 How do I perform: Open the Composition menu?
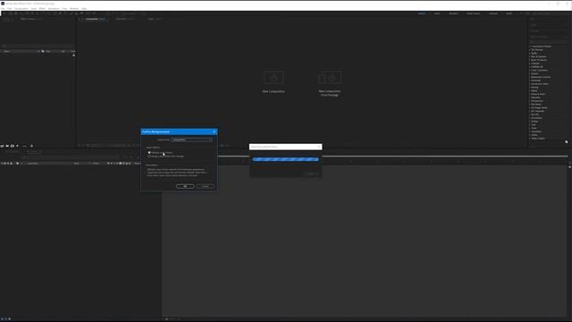(21, 8)
